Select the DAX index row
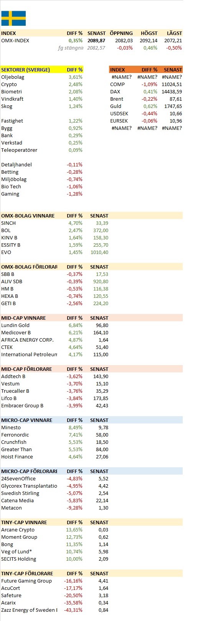 pos(146,91)
